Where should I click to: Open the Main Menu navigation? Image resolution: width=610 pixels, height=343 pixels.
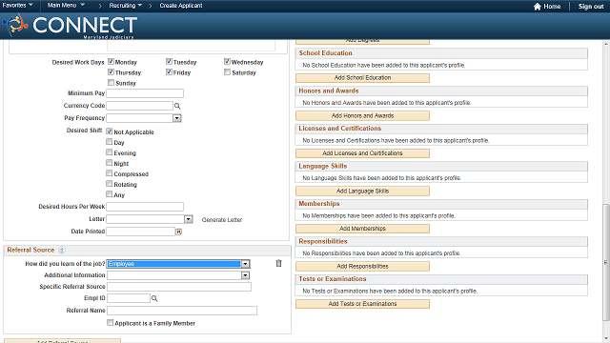tap(66, 6)
